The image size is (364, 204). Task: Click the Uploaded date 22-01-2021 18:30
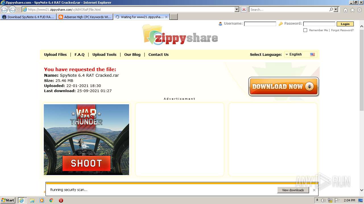pos(84,86)
